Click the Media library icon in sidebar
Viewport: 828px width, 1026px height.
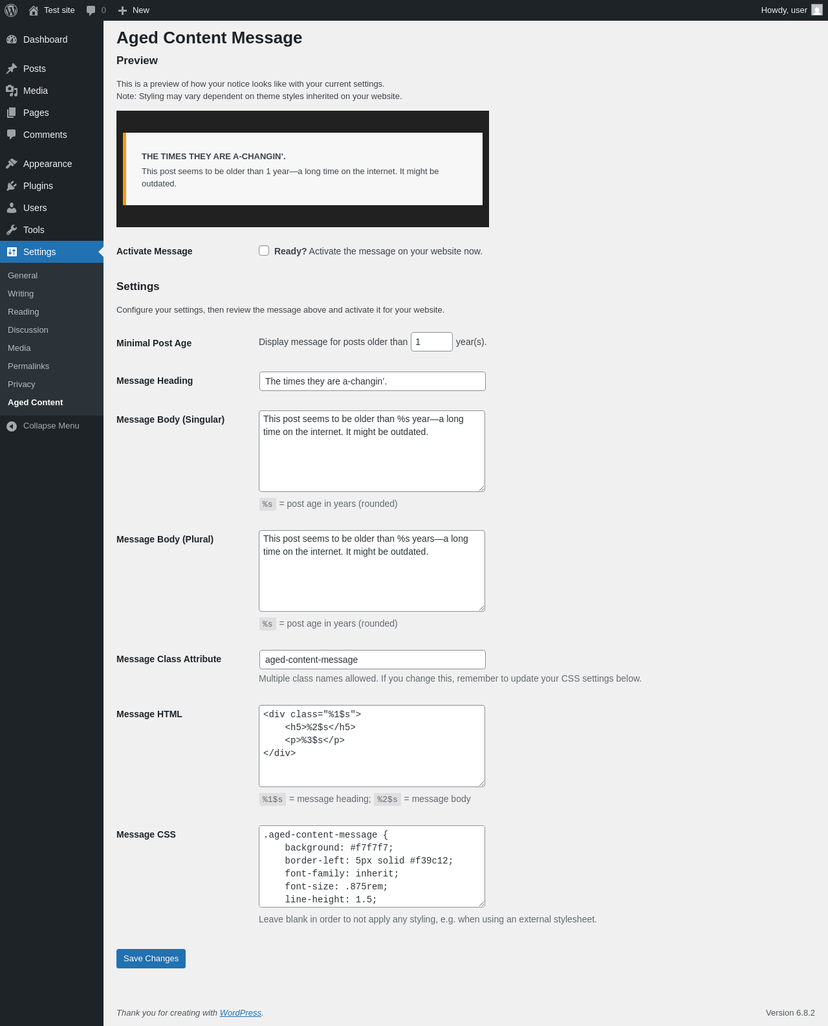click(x=12, y=91)
